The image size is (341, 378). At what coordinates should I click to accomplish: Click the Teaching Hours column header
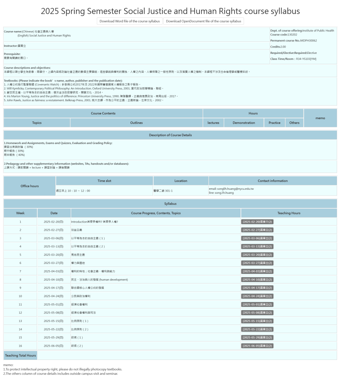289,213
